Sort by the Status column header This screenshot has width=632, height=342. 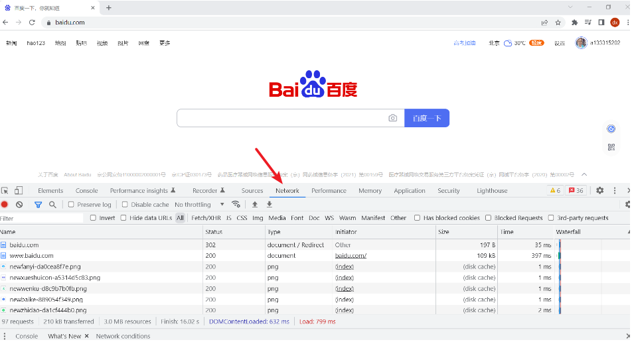click(x=234, y=232)
